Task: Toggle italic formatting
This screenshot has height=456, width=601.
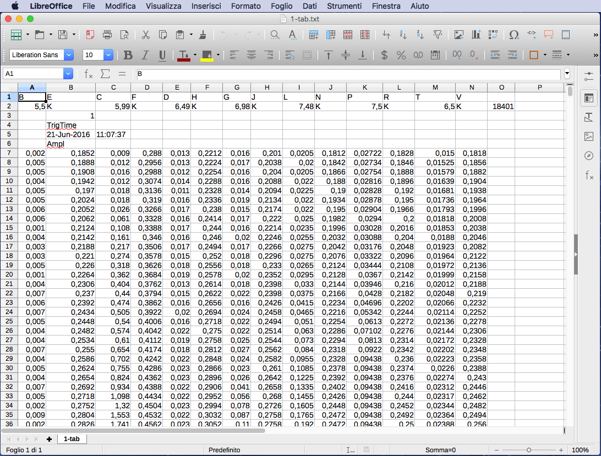Action: [145, 55]
